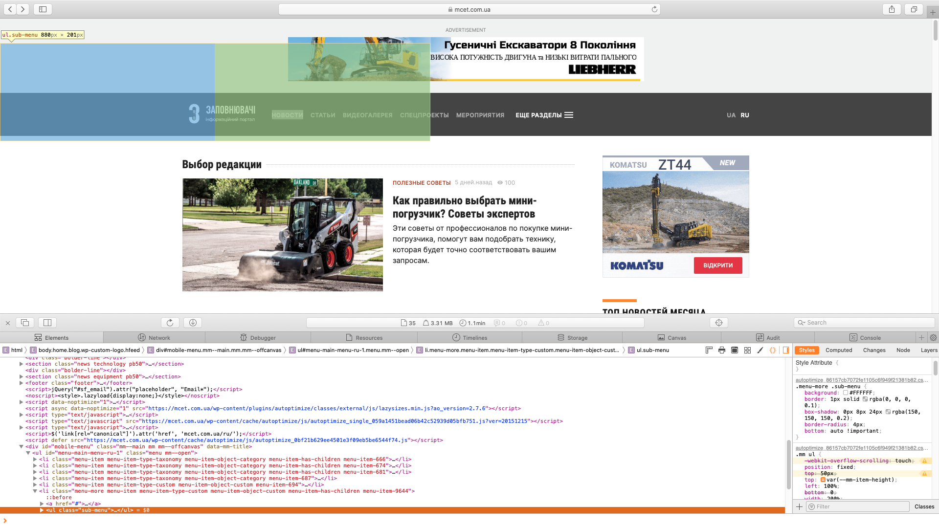Image resolution: width=939 pixels, height=528 pixels.
Task: Close the Web Inspector with the X icon
Action: point(8,323)
